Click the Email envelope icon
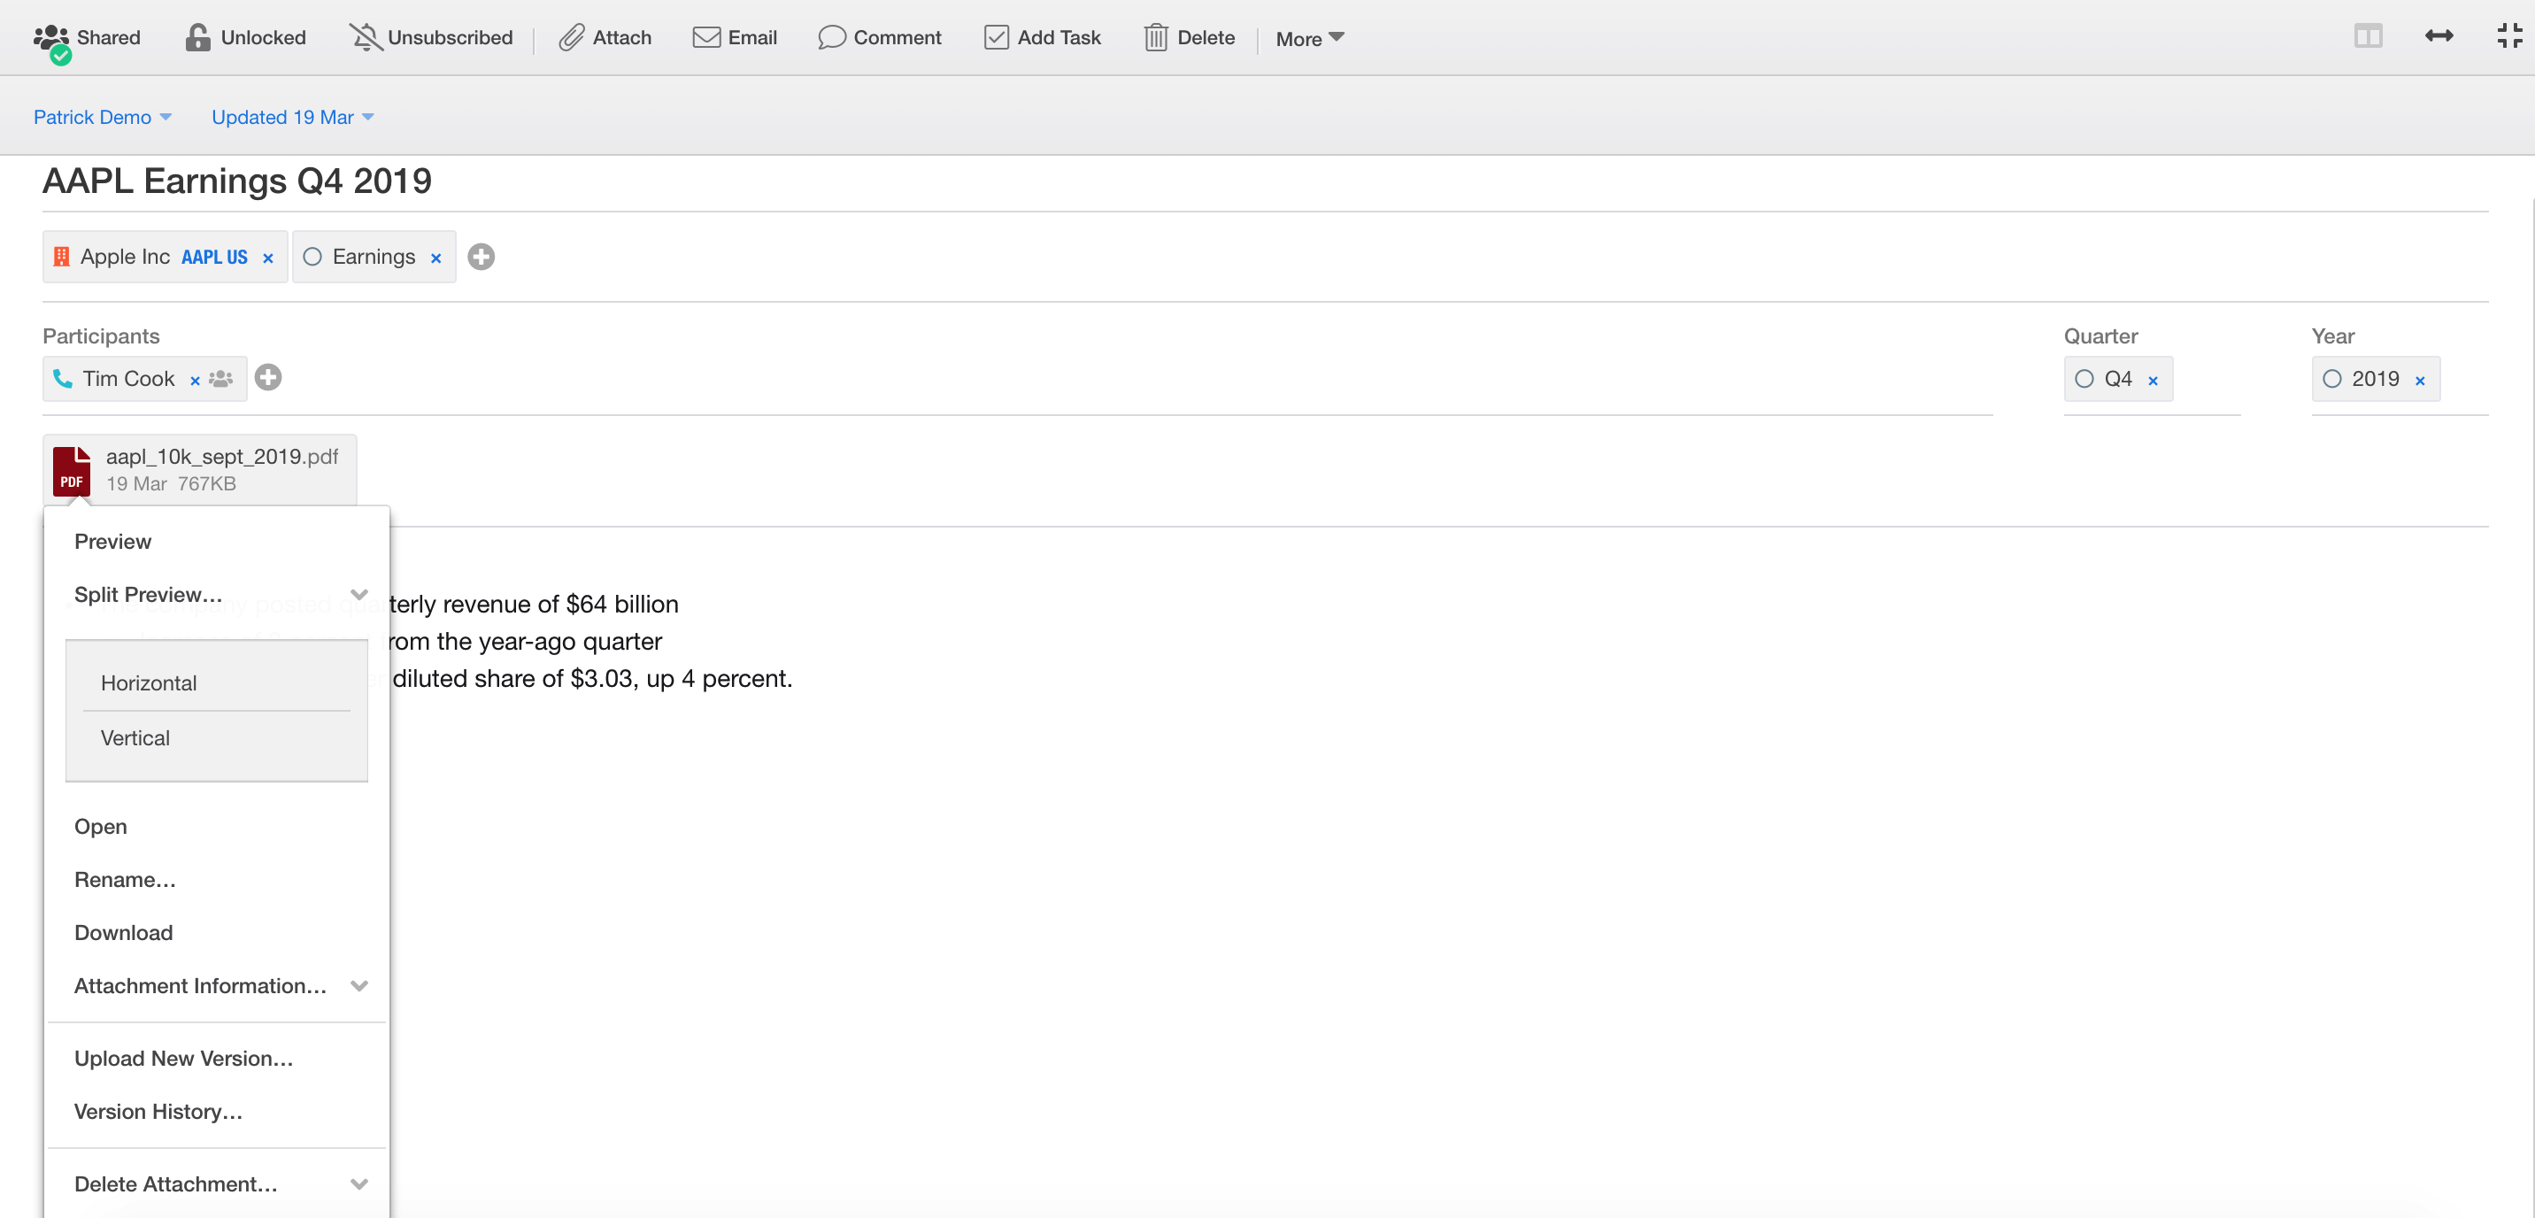The image size is (2535, 1218). (705, 37)
